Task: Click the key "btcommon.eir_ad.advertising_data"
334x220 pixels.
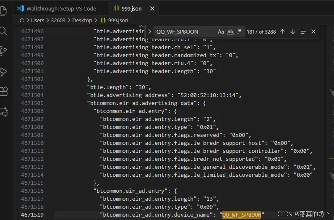Action: [142, 103]
